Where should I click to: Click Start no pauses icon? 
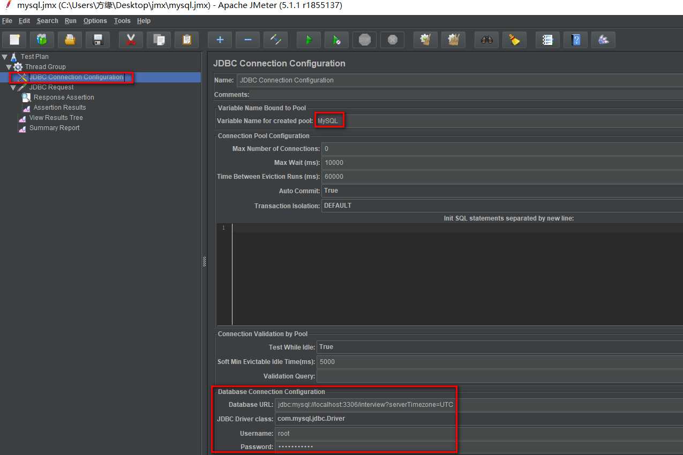[x=336, y=40]
